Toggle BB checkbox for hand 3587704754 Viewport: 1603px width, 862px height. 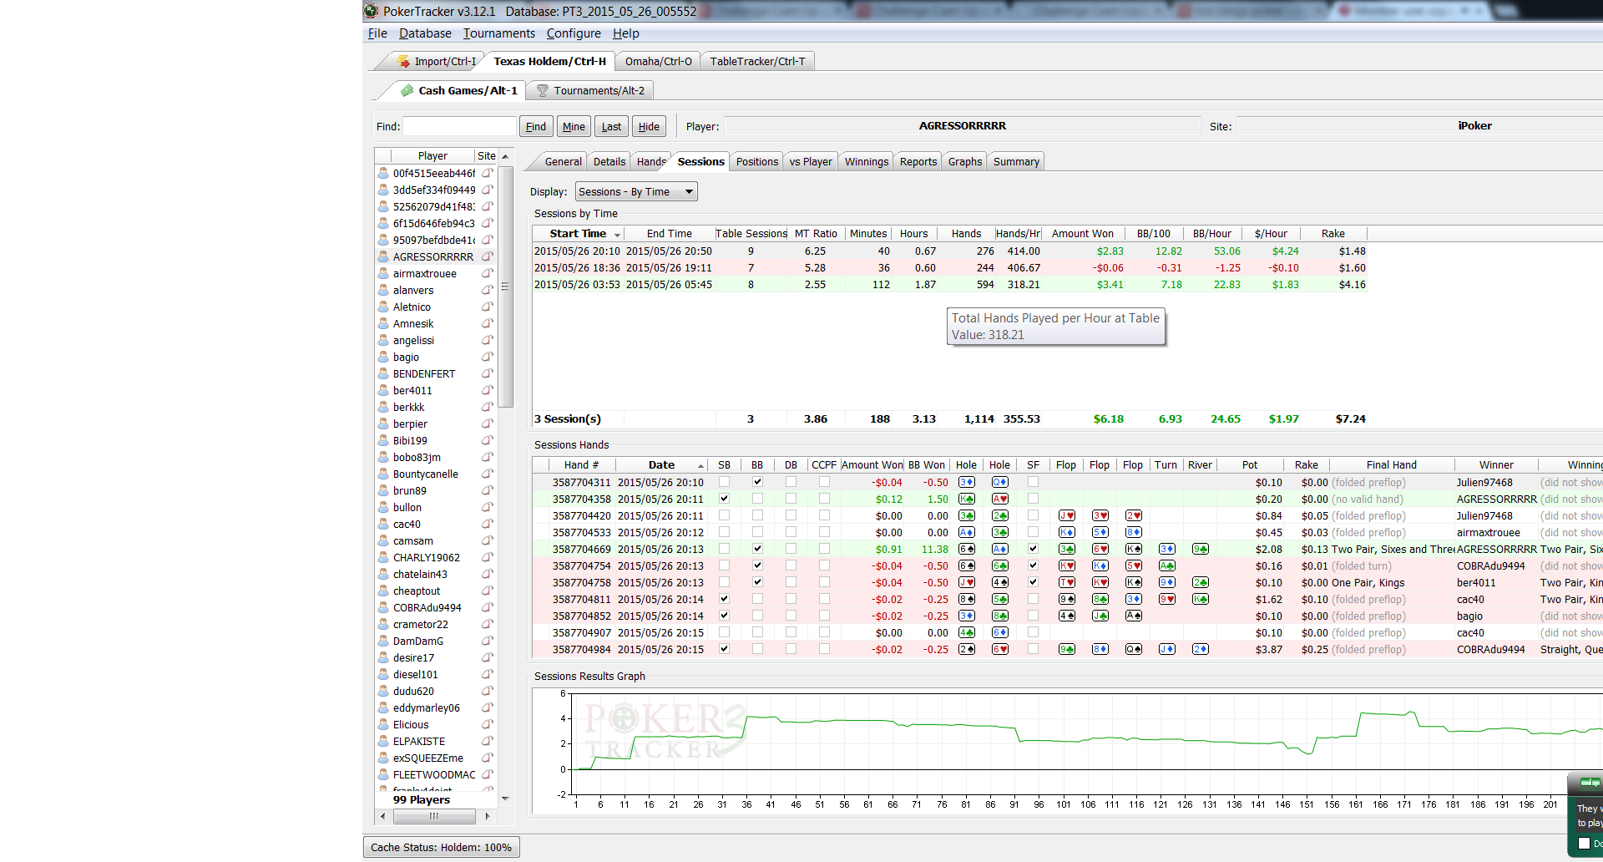pos(757,565)
